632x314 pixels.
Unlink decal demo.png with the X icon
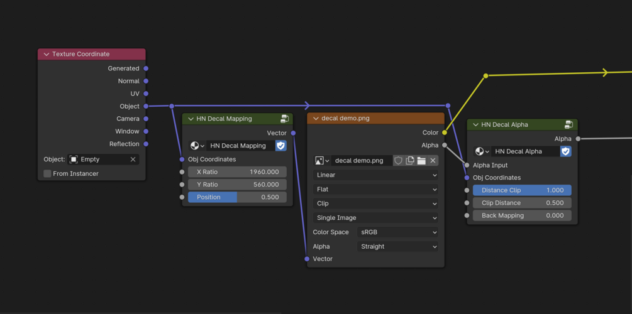click(x=433, y=161)
